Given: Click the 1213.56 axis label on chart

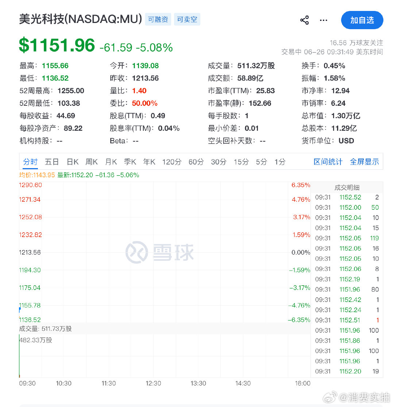Looking at the screenshot, I should (x=30, y=252).
